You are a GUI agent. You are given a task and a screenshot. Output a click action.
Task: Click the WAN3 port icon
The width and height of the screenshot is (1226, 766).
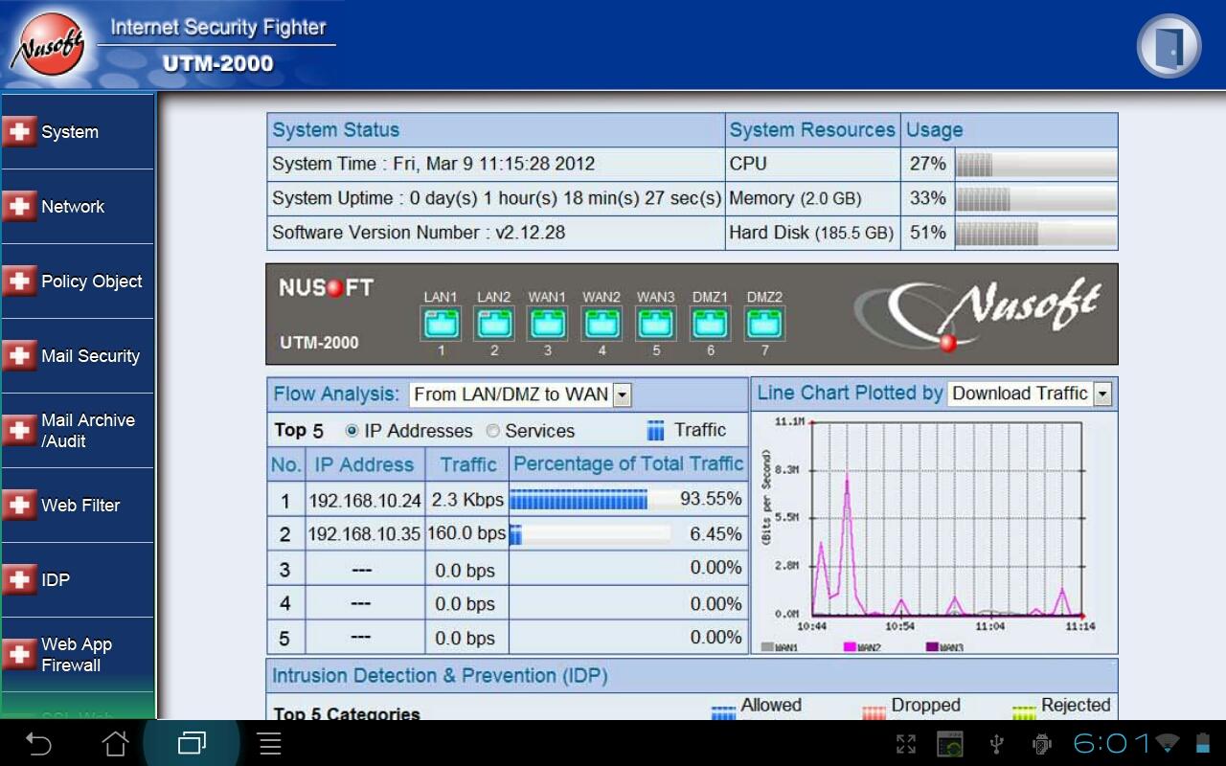656,325
